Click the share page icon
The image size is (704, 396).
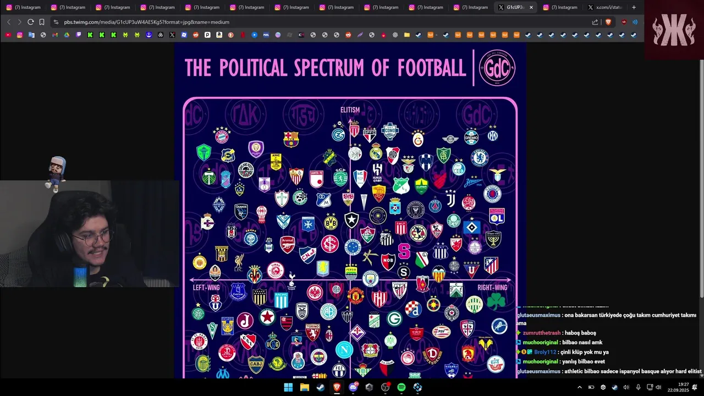coord(595,22)
